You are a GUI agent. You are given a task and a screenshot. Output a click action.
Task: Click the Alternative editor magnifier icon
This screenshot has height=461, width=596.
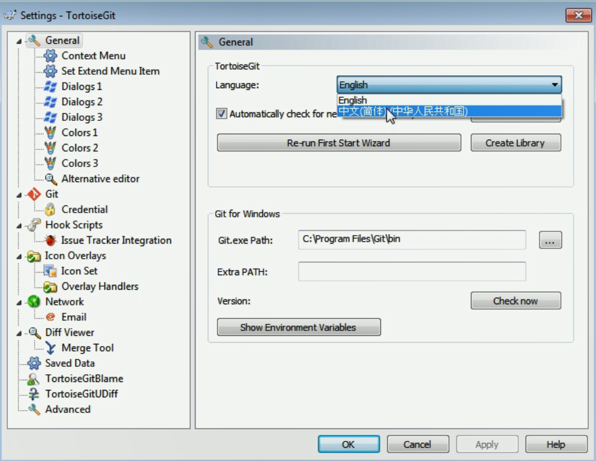[x=50, y=179]
